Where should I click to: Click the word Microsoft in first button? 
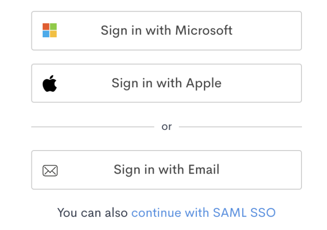click(x=204, y=30)
